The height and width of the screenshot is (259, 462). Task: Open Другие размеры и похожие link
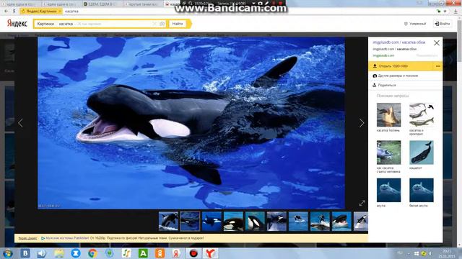pos(395,76)
